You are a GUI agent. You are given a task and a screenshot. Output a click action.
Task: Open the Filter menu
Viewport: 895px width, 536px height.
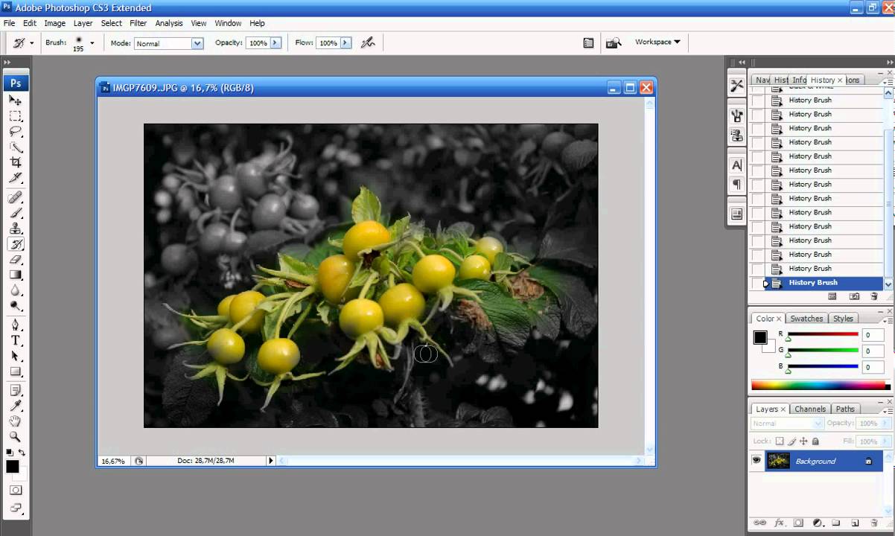click(x=138, y=23)
